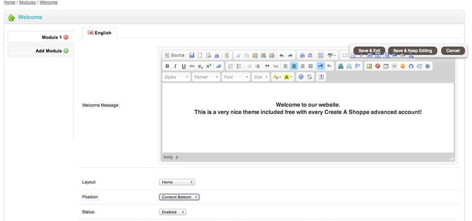The image size is (472, 221).
Task: Click the Preview icon in editor toolbar
Action: click(x=208, y=56)
